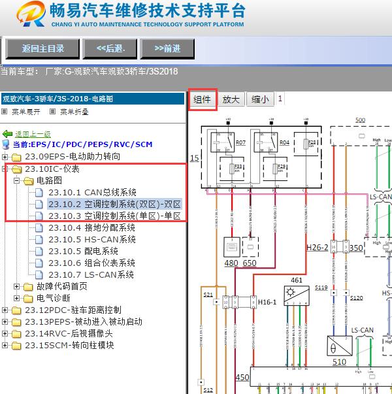
Task: Click folder icon beside 电路图
Action: click(x=28, y=181)
